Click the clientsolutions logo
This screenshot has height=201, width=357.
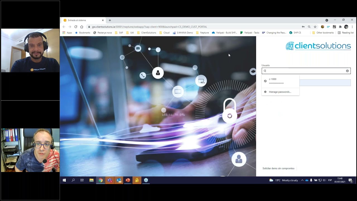pos(318,46)
